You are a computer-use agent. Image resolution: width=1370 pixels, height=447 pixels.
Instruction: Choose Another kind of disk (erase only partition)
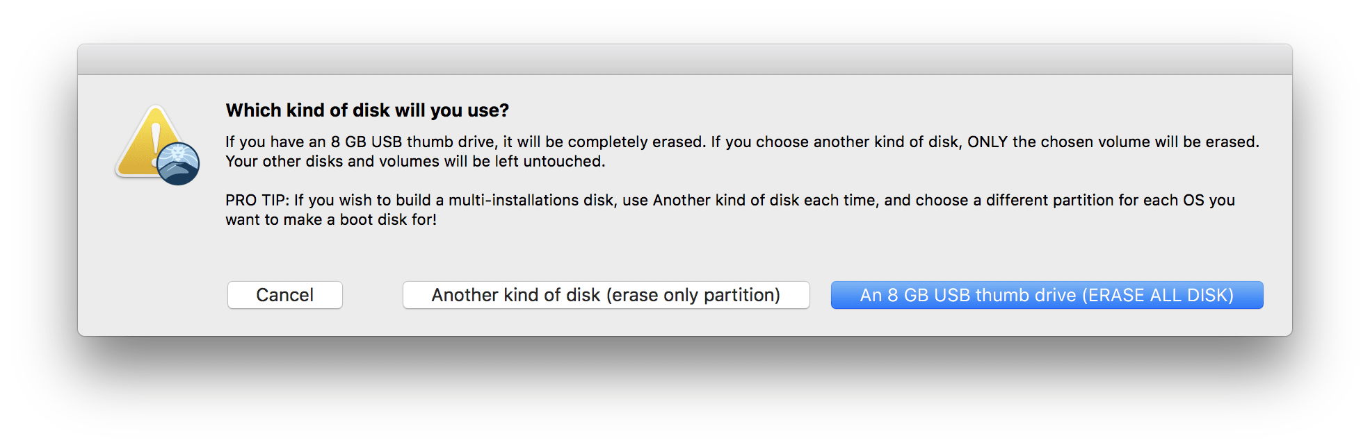click(605, 295)
